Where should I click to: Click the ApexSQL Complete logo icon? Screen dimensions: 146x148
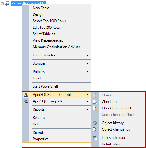click(26, 101)
